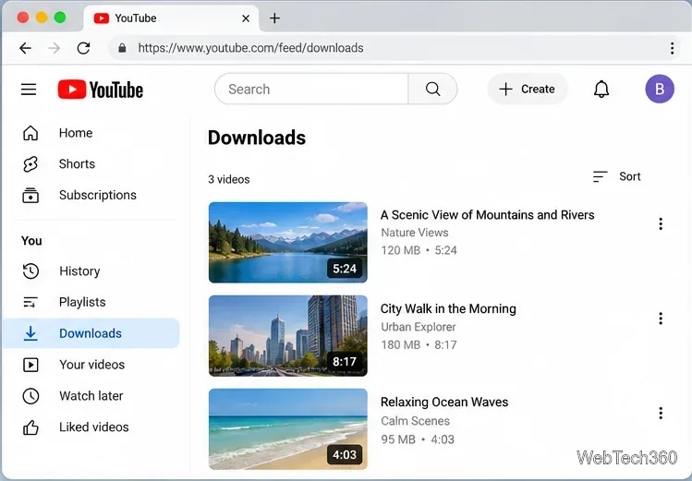Open title Relaxing Ocean Waves

444,403
